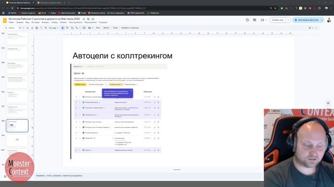Switch to the second browser tab
This screenshot has height=187, width=334.
coord(51,3)
